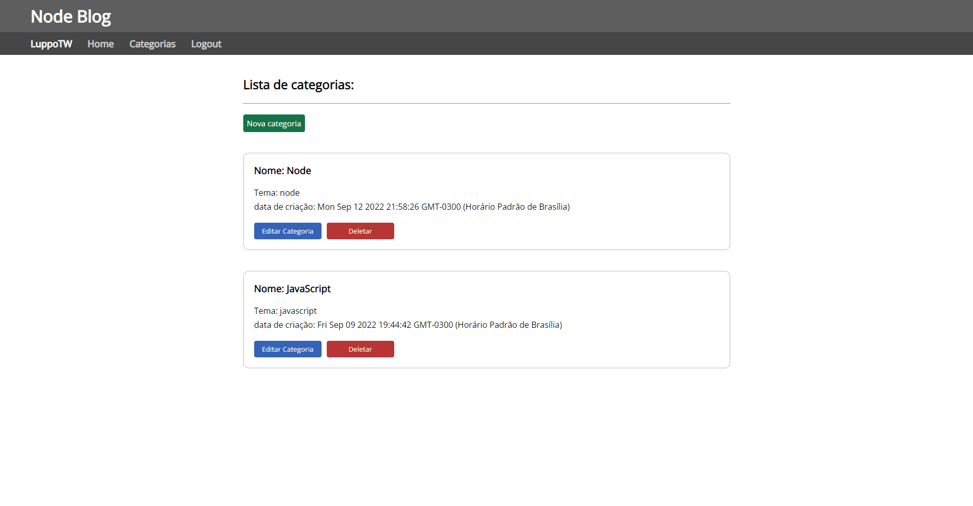Screen dimensions: 973x506
Task: Delete the Node category
Action: [360, 230]
